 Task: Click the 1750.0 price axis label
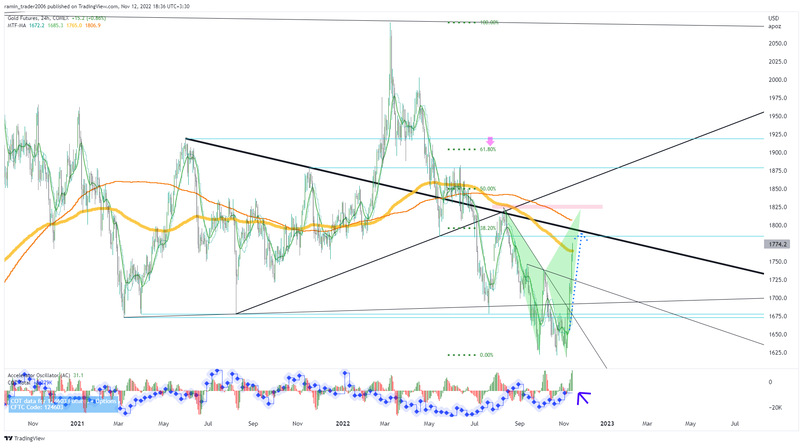tap(778, 262)
